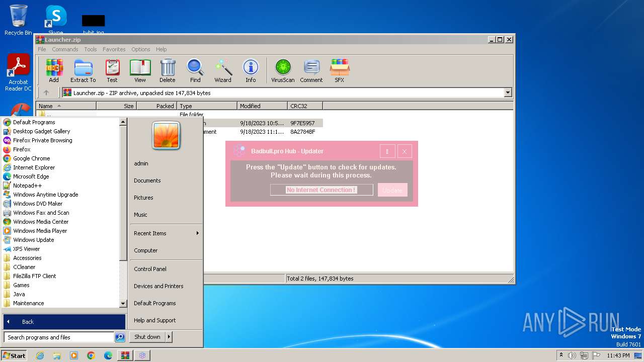This screenshot has width=644, height=362.
Task: Open Skype desktop shortcut
Action: coord(55,19)
